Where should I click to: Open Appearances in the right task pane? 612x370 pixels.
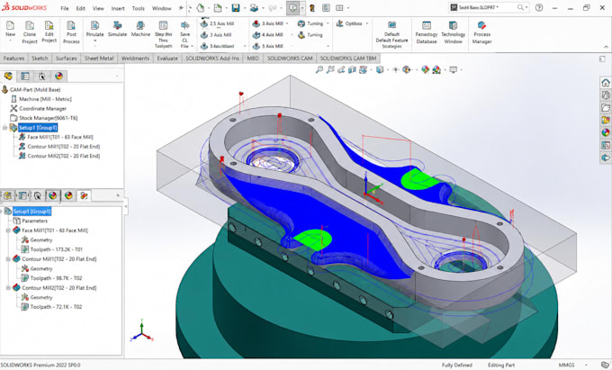[x=606, y=132]
